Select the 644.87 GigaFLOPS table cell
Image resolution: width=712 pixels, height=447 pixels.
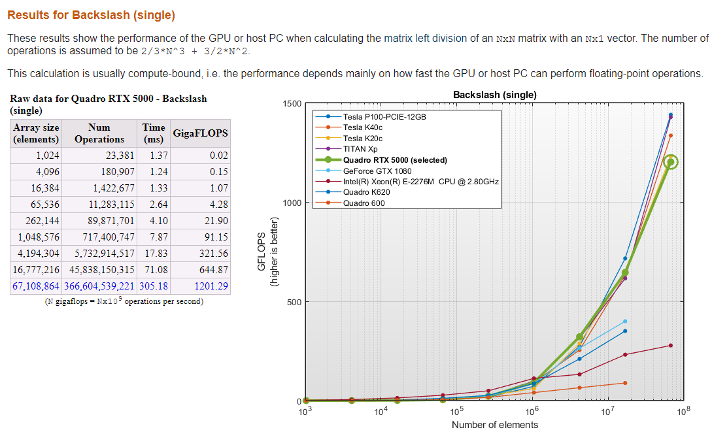[214, 269]
